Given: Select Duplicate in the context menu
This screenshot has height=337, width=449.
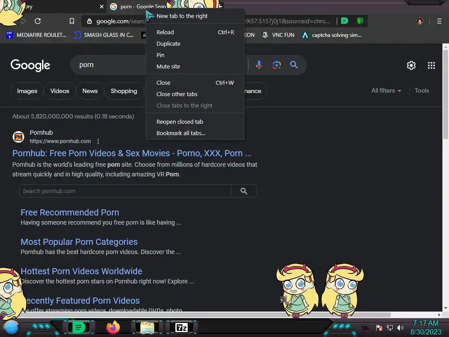Looking at the screenshot, I should pos(195,43).
